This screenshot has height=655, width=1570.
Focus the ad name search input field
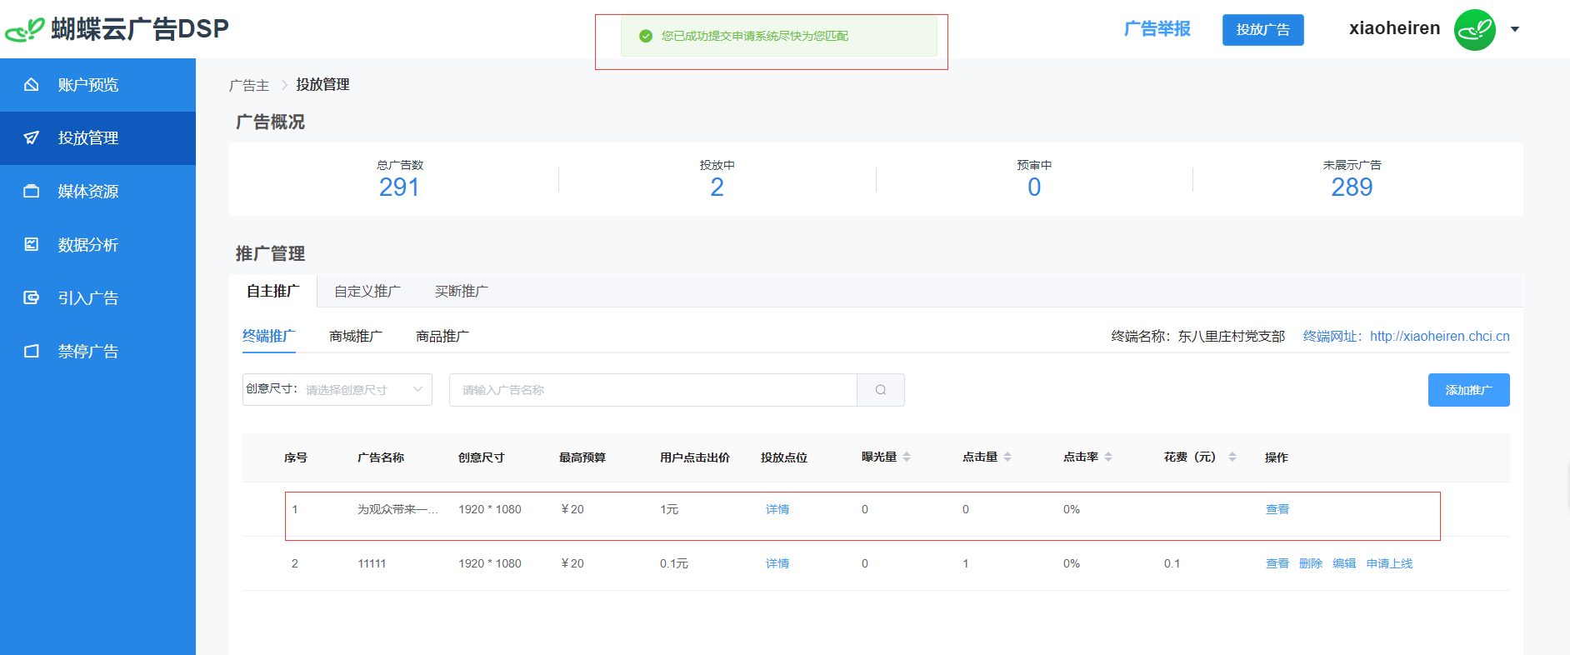pos(652,390)
